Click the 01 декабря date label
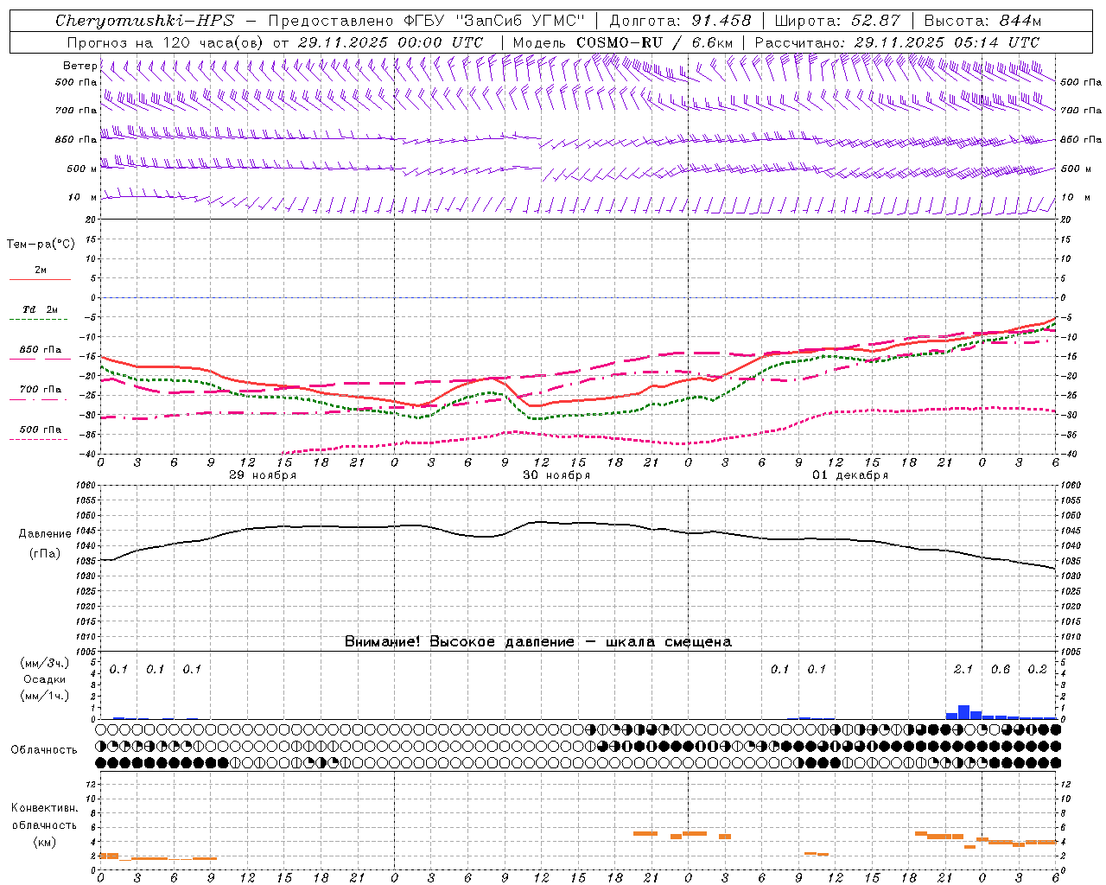 [x=850, y=475]
